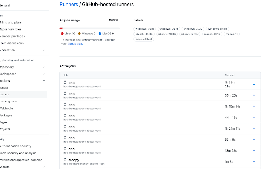Open the kebab menu for the 13m 22s job
This screenshot has width=268, height=169.
(254, 150)
